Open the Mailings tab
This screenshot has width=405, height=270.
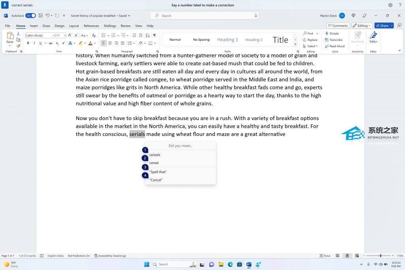pyautogui.click(x=110, y=26)
